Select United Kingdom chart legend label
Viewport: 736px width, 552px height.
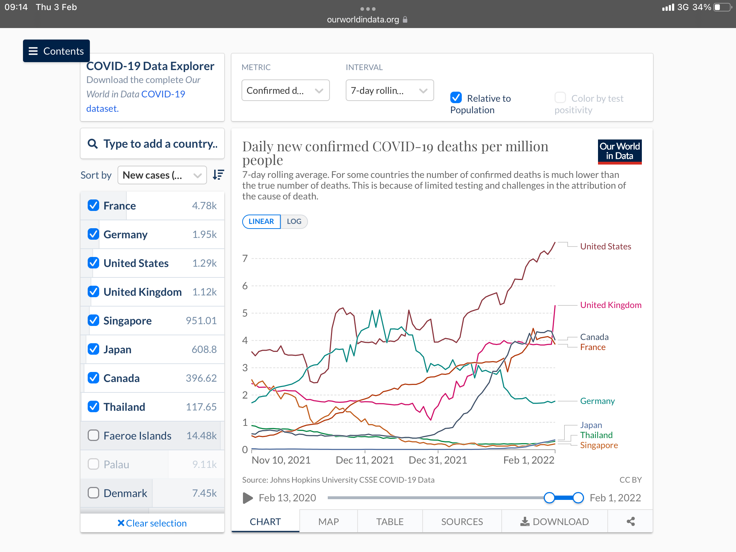[611, 305]
